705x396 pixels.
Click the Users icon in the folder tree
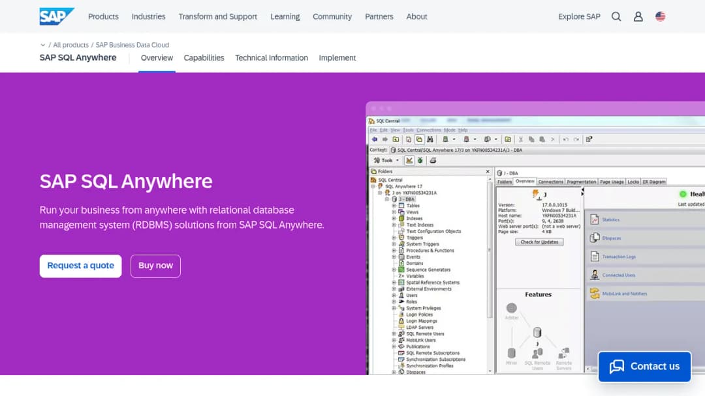pos(401,295)
